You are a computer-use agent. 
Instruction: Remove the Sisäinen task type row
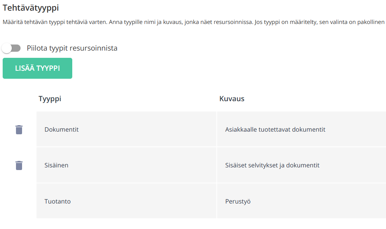point(19,165)
